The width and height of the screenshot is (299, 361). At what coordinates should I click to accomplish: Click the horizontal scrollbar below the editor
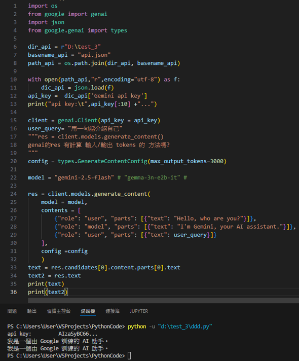[163, 300]
